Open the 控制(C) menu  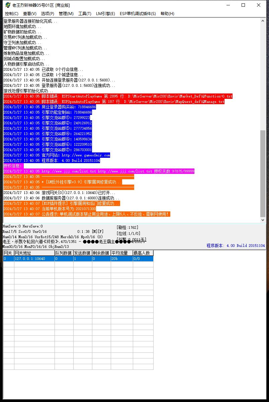click(x=12, y=14)
